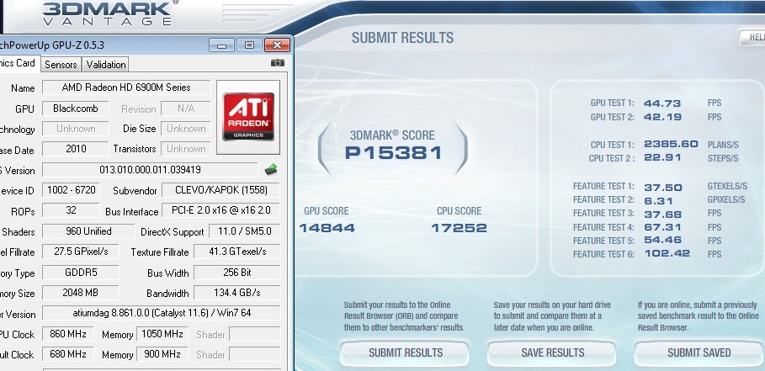Screen dimensions: 765x371
Task: Select the Device ID 1002 - 6720 field
Action: (x=72, y=190)
